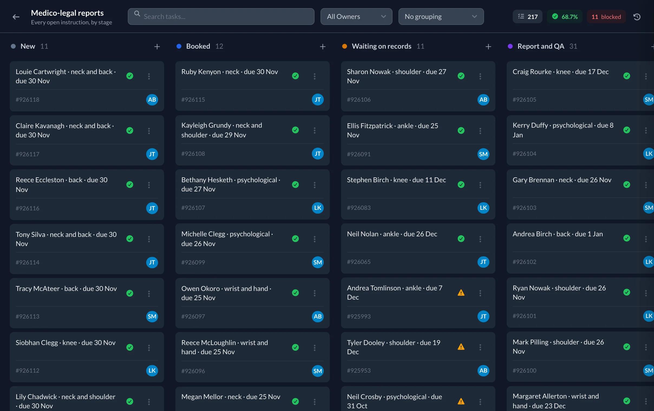654x411 pixels.
Task: Open menu for Ruby Kenyon card
Action: (315, 76)
